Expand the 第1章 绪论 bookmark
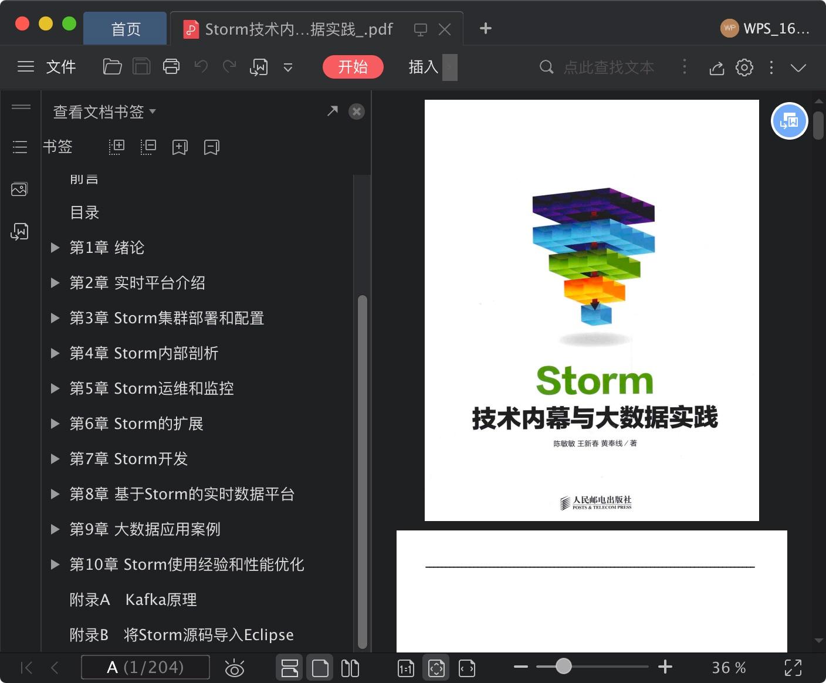 (x=55, y=248)
